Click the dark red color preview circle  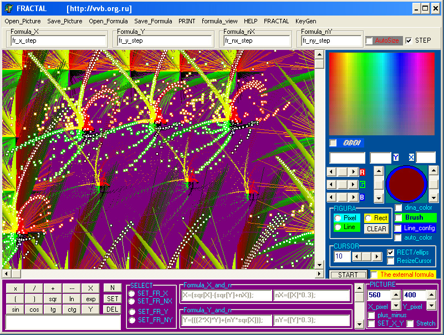click(x=407, y=184)
